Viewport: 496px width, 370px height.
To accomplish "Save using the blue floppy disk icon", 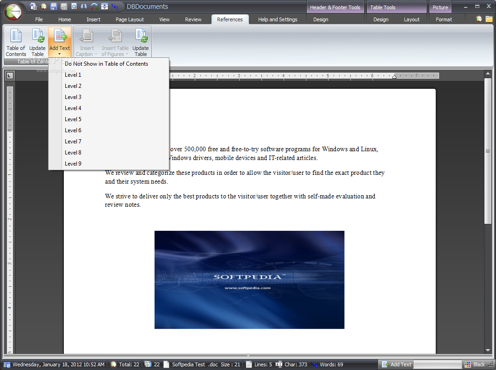I will click(x=54, y=6).
